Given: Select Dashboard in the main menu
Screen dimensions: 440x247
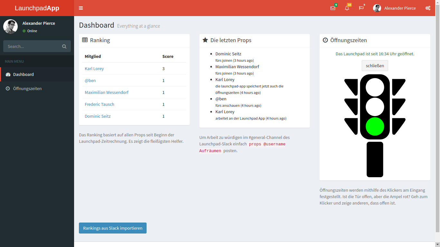Looking at the screenshot, I should pyautogui.click(x=37, y=74).
